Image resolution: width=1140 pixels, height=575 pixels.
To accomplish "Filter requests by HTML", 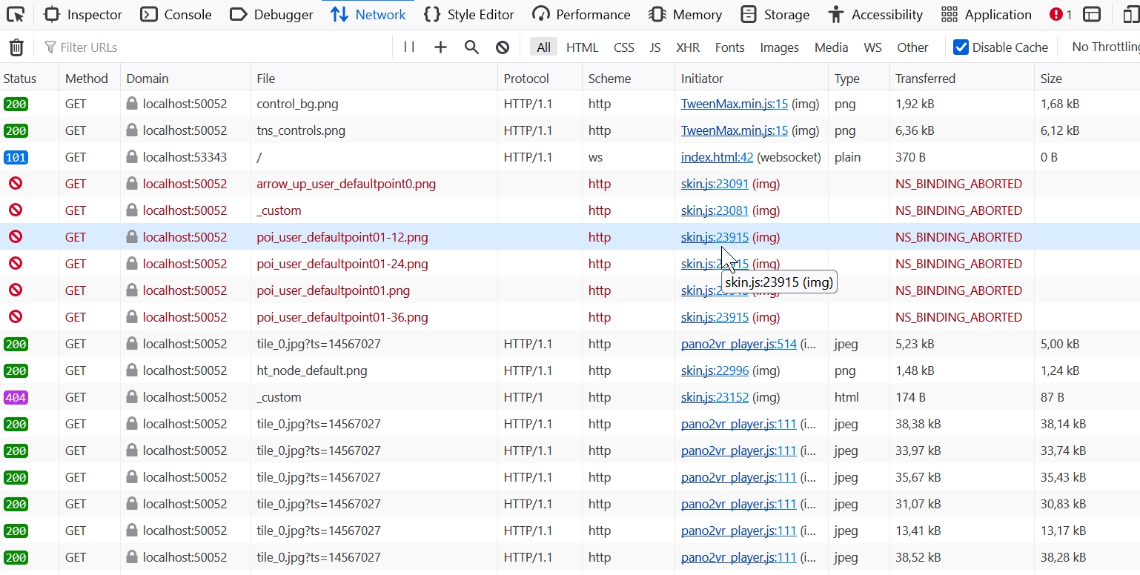I will click(x=582, y=47).
